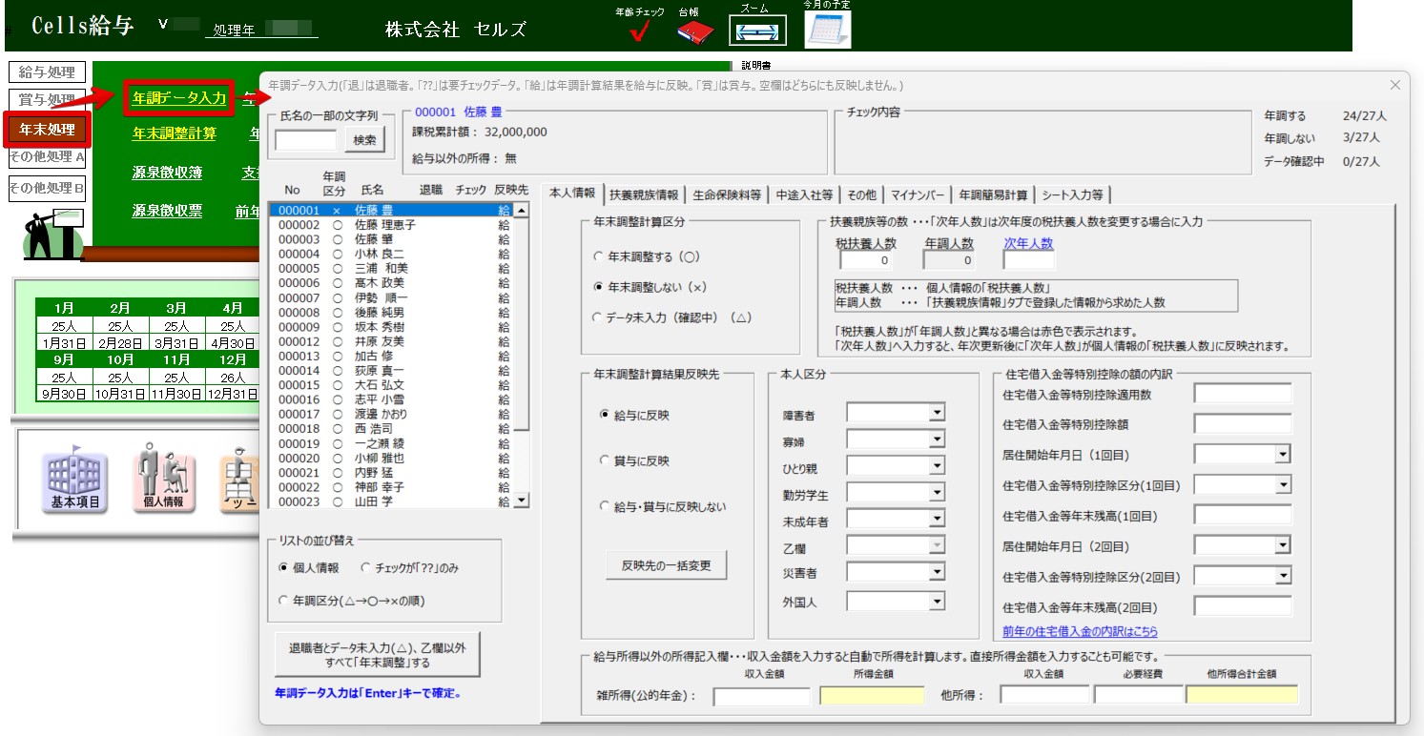This screenshot has width=1424, height=736.
Task: Open the 台帳 red binder icon
Action: coord(695,31)
